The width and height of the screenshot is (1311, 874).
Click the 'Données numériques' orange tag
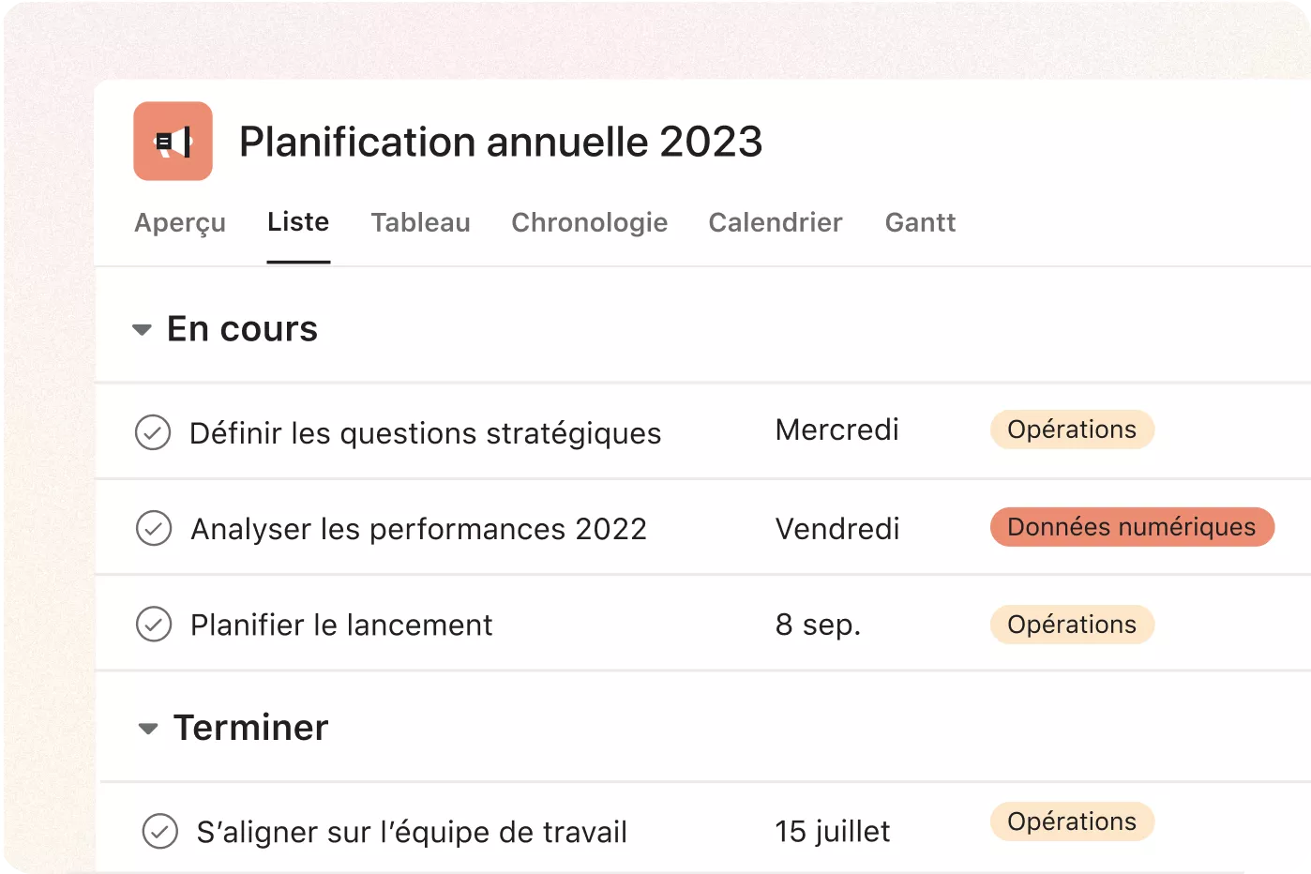[x=1131, y=527]
